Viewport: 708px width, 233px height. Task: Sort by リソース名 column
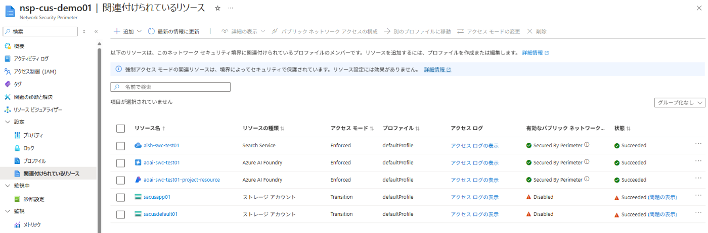click(150, 128)
